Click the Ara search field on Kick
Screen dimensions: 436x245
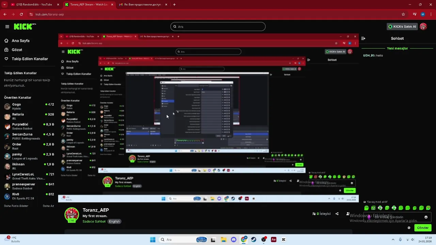(x=218, y=27)
